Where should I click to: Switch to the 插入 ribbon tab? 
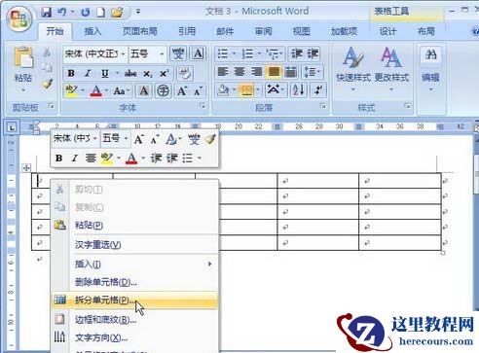[x=92, y=31]
